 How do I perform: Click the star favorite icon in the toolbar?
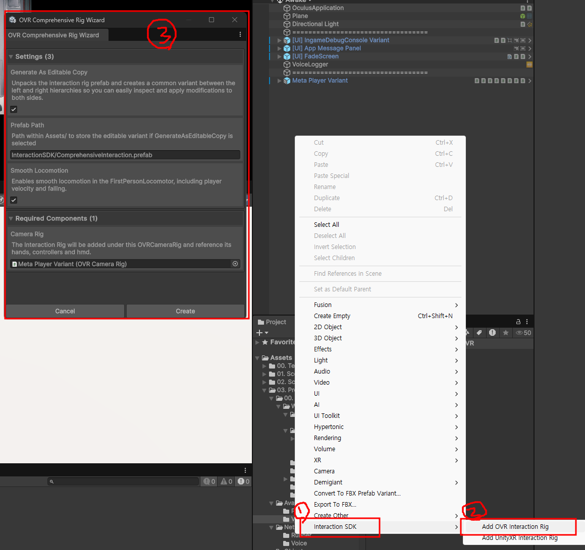[506, 333]
